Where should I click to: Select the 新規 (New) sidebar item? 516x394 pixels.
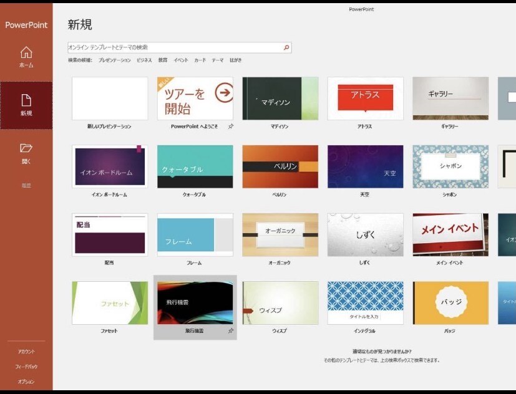pyautogui.click(x=26, y=105)
